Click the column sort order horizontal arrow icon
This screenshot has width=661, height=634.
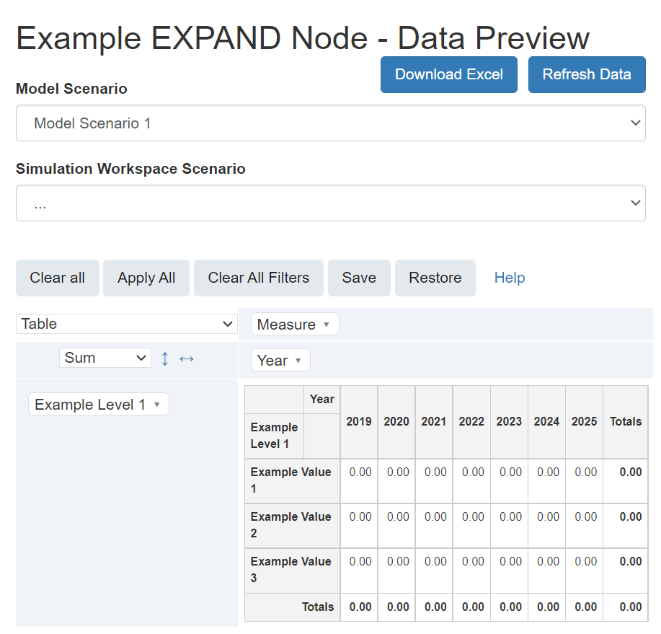coord(187,358)
